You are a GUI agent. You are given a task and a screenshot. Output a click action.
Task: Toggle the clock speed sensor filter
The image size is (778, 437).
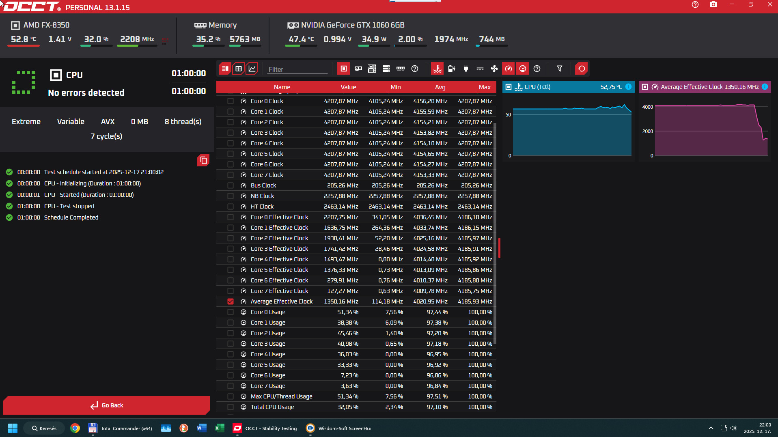pos(509,69)
